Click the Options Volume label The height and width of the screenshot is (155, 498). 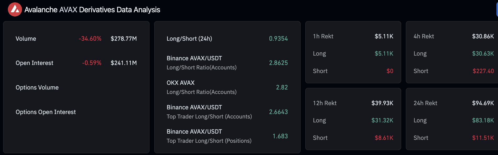tap(37, 87)
